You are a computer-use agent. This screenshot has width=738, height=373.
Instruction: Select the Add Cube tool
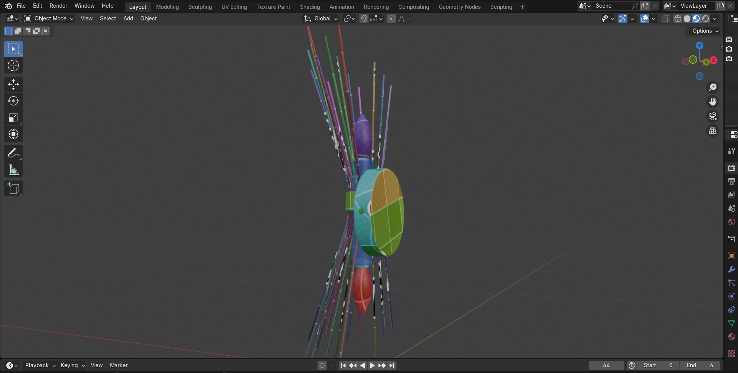[13, 189]
